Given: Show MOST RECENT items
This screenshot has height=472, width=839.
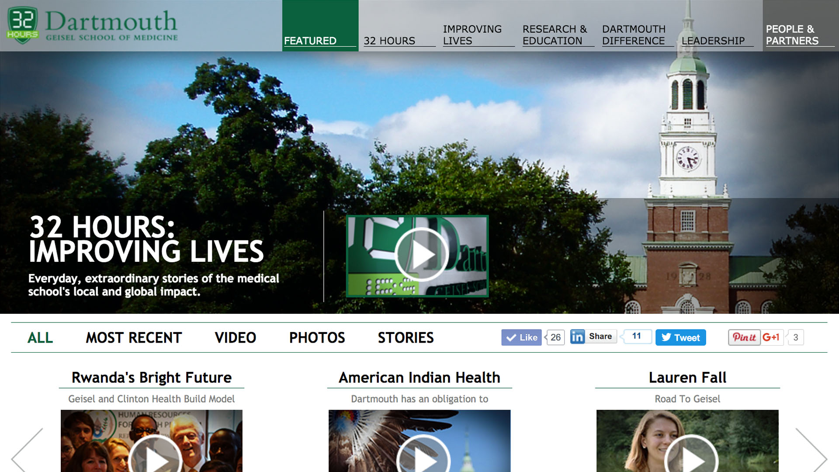Looking at the screenshot, I should 134,338.
